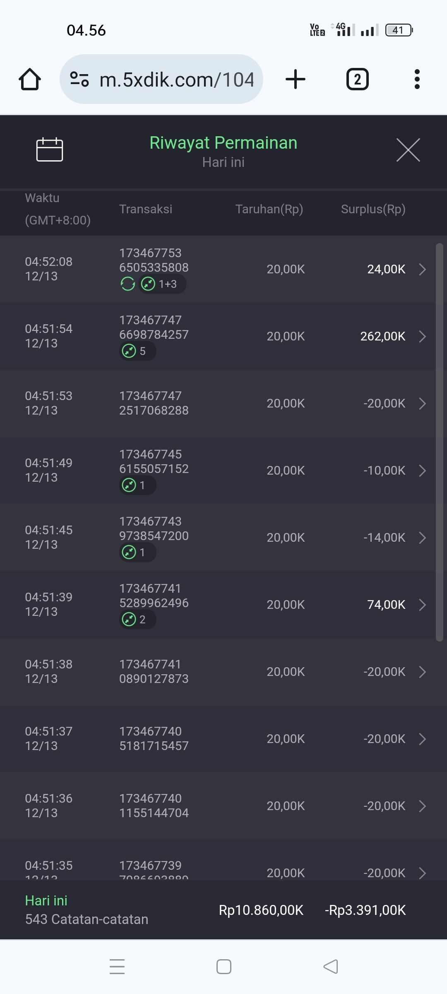This screenshot has height=994, width=447.
Task: Click the history list vertical scrollbar
Action: pyautogui.click(x=440, y=442)
